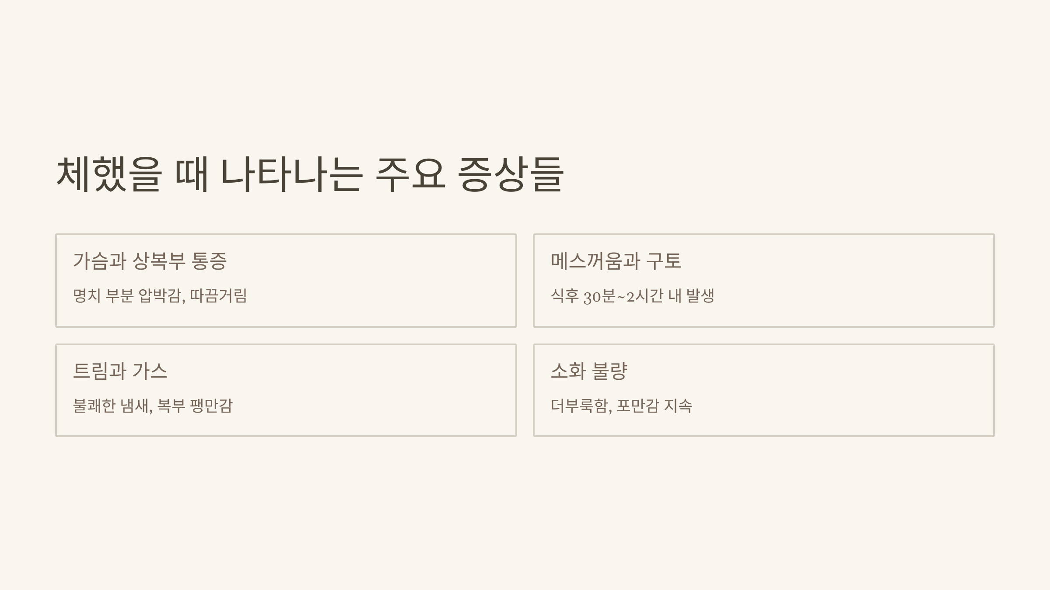Viewport: 1050px width, 590px height.
Task: Click the word 지속 in fourth card
Action: pos(678,406)
